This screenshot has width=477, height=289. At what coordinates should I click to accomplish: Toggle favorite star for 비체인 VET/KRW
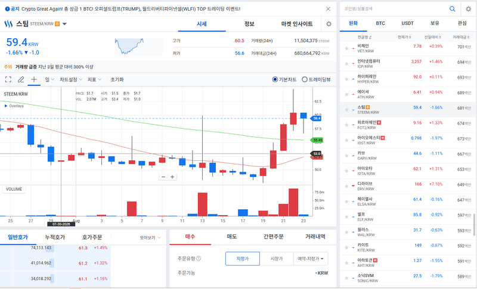click(x=346, y=48)
